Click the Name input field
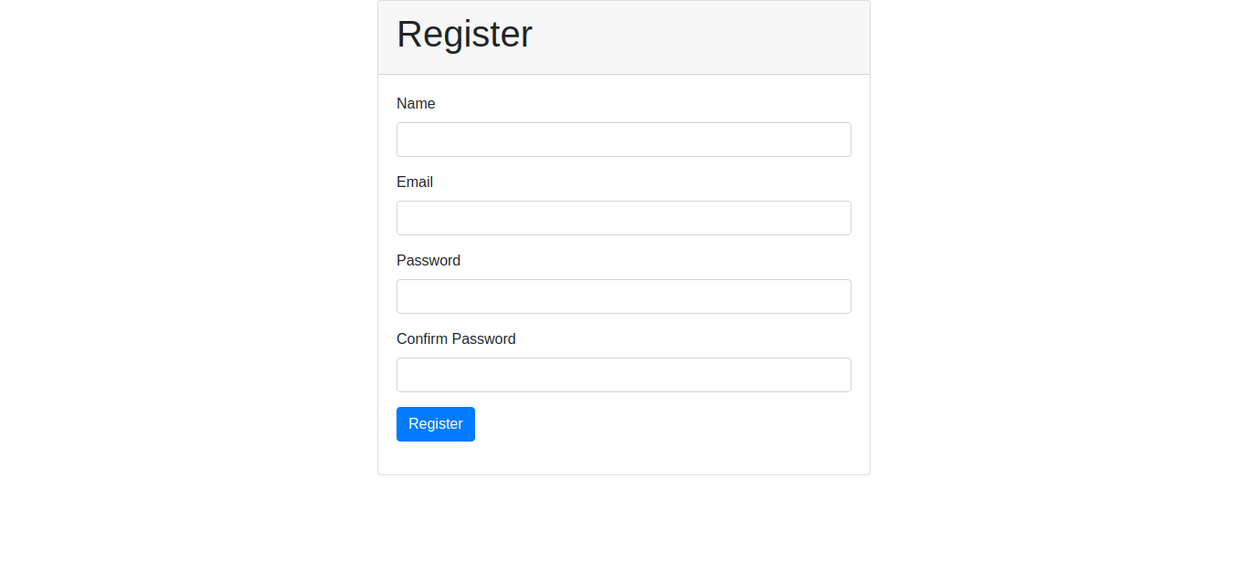 pyautogui.click(x=623, y=140)
